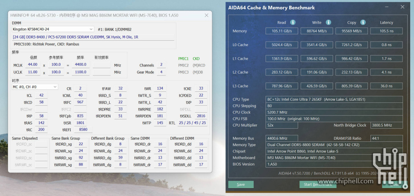Click the tFAW value 32
414x196 pixels.
[121, 88]
